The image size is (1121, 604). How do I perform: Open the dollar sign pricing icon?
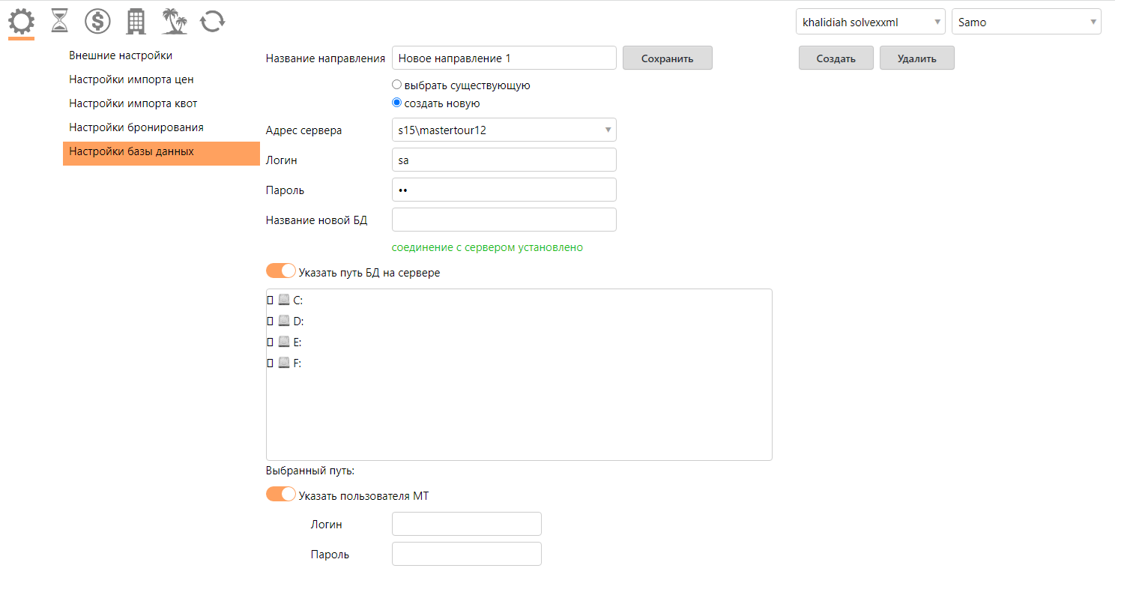coord(97,22)
